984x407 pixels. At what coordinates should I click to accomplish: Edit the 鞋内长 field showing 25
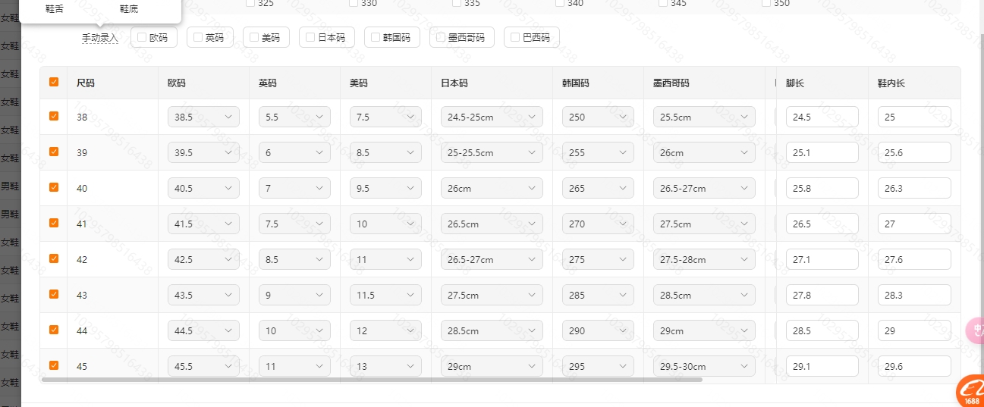tap(914, 117)
